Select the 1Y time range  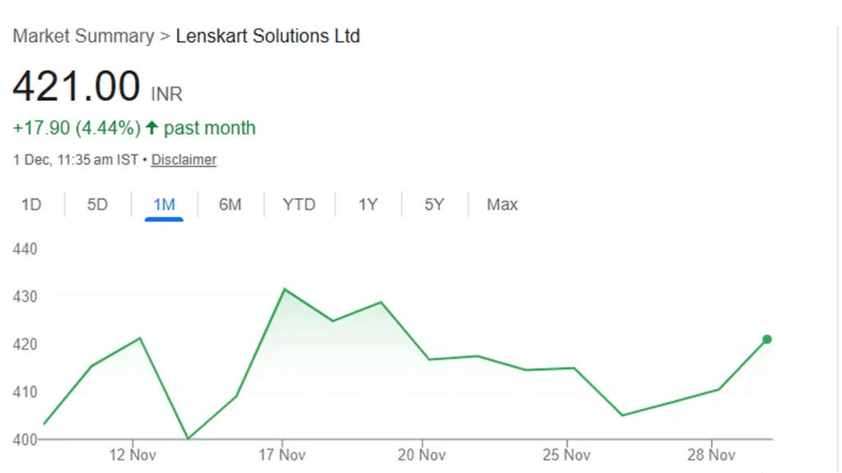(368, 204)
